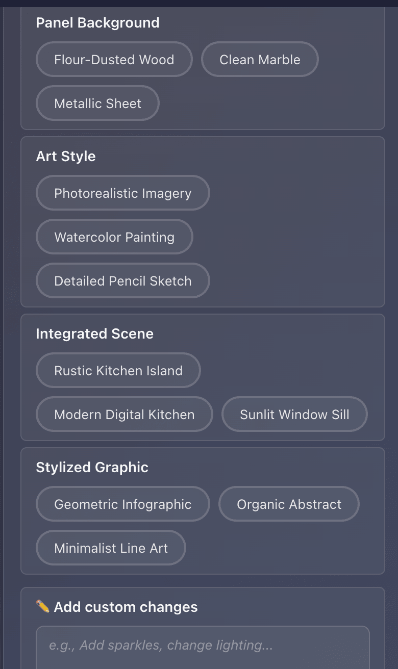Click the custom changes text field
The width and height of the screenshot is (398, 669).
[203, 647]
